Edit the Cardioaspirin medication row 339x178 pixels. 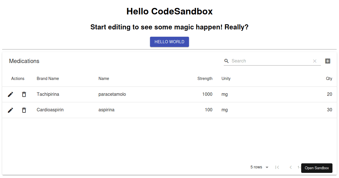coord(10,110)
